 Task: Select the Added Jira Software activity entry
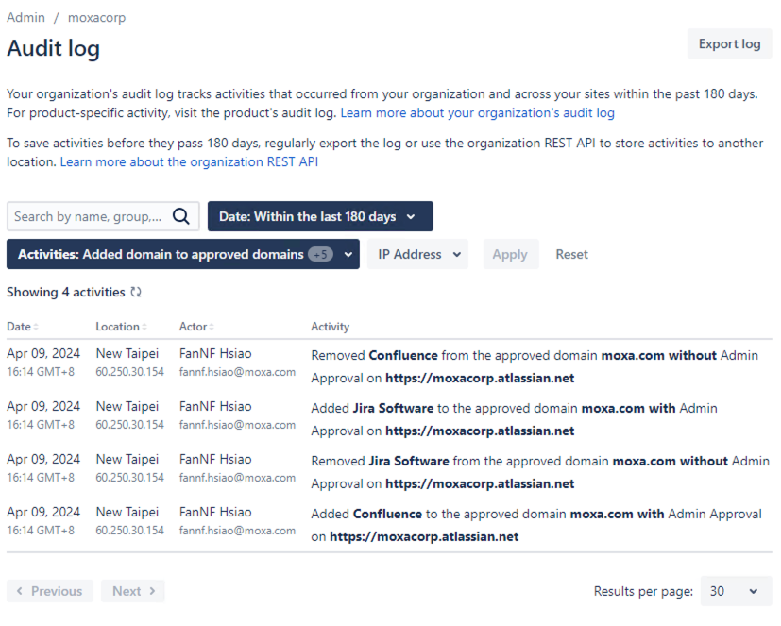click(389, 419)
